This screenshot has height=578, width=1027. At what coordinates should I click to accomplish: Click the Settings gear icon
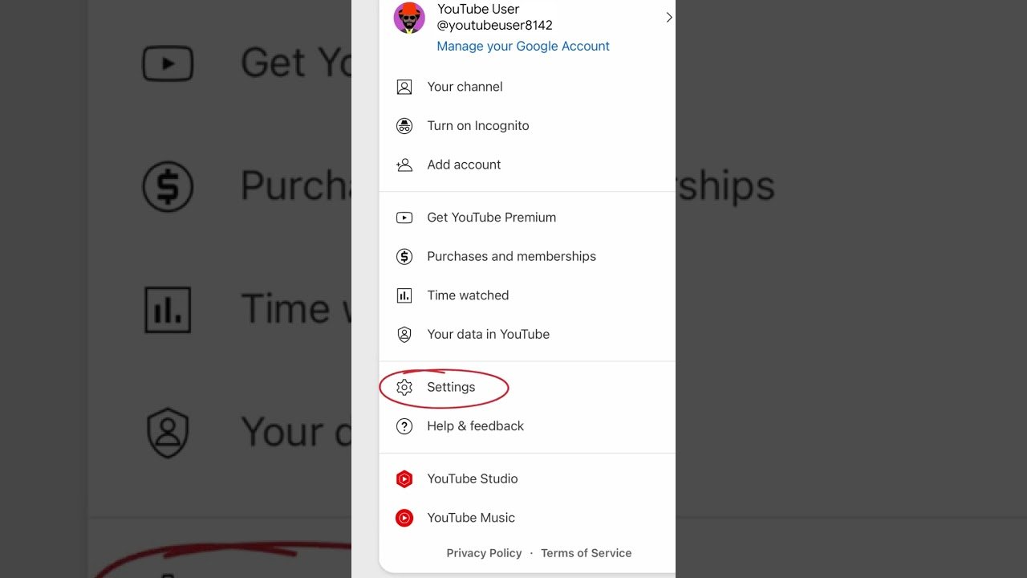(404, 388)
